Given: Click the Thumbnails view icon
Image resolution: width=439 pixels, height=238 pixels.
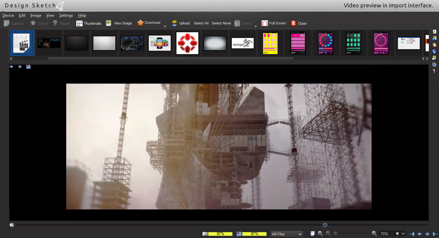Looking at the screenshot, I should point(79,23).
